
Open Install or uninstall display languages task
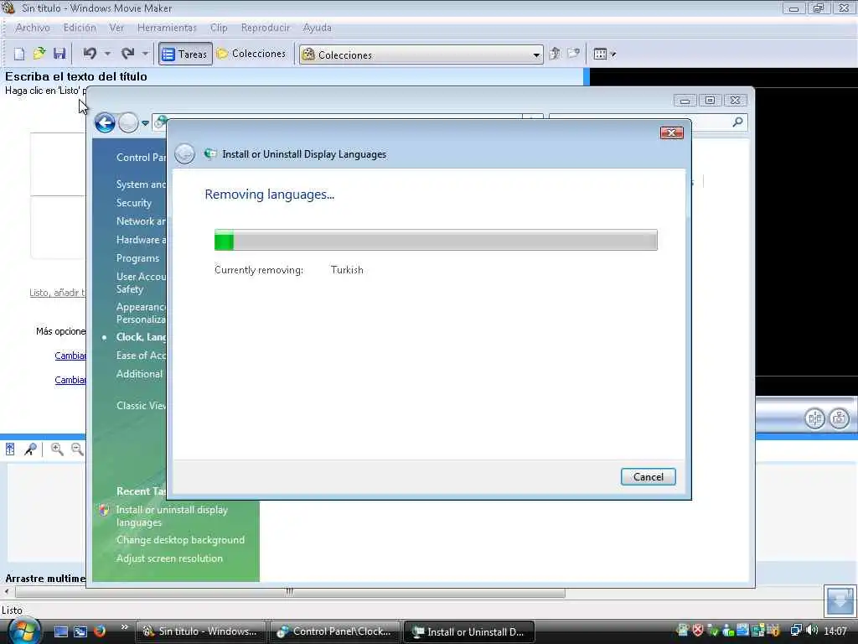click(x=172, y=516)
